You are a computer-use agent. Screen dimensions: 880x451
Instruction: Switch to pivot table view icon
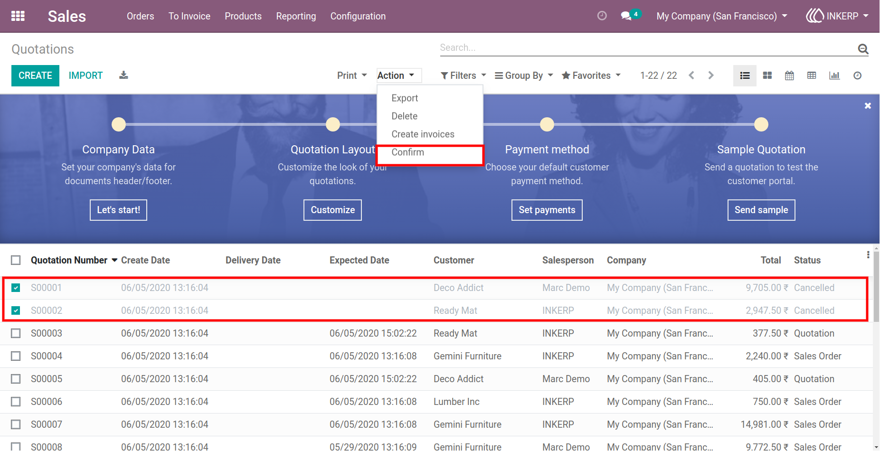click(x=812, y=75)
